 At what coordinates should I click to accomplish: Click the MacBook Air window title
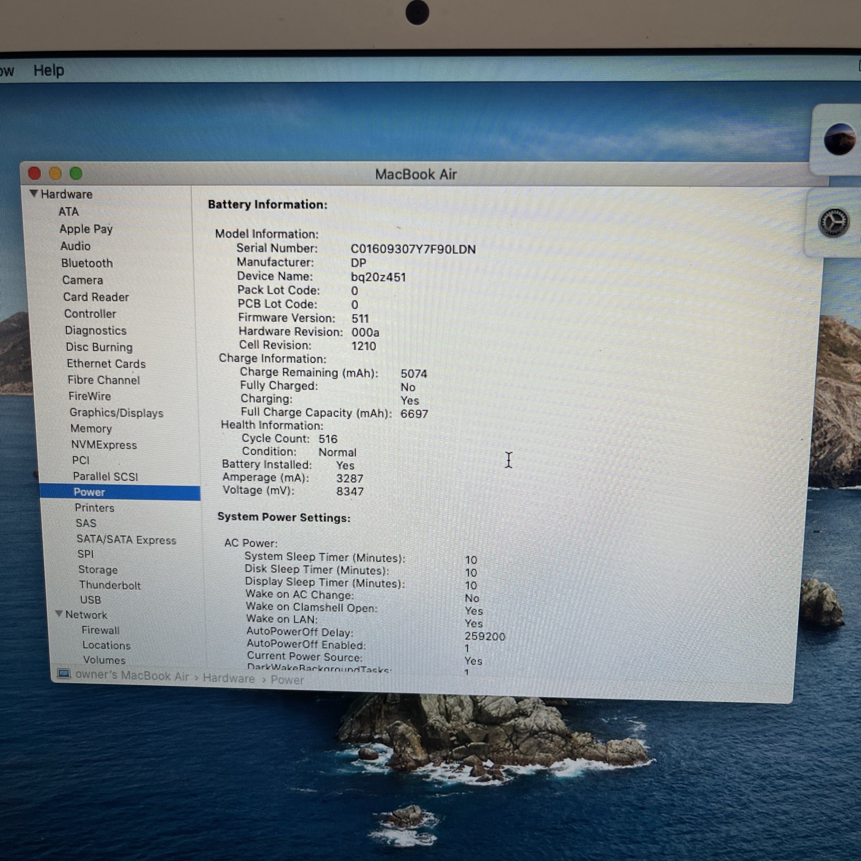point(416,174)
